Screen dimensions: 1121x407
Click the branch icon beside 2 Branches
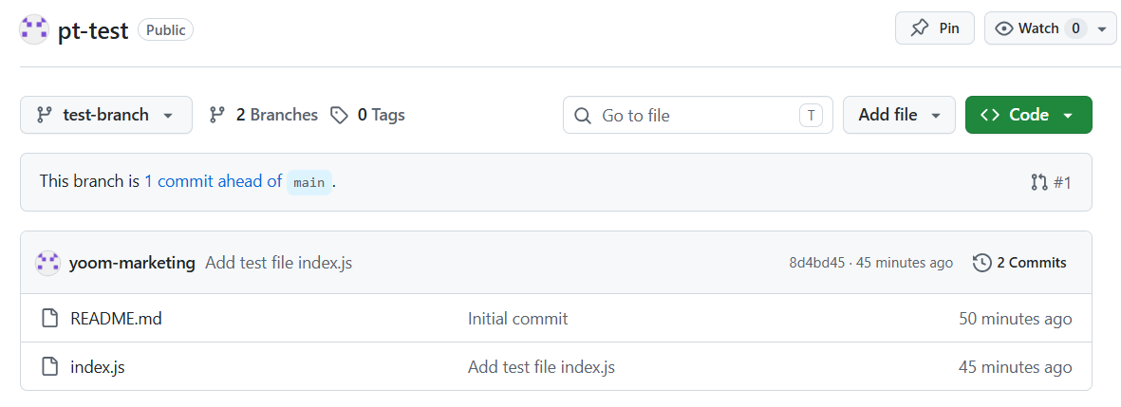[217, 115]
